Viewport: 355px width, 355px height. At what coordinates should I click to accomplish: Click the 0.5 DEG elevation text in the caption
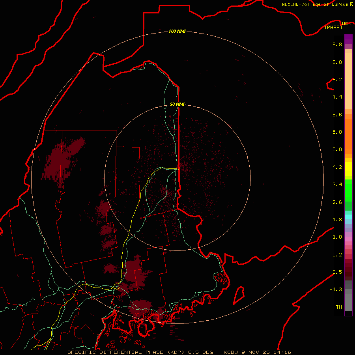[x=201, y=352]
